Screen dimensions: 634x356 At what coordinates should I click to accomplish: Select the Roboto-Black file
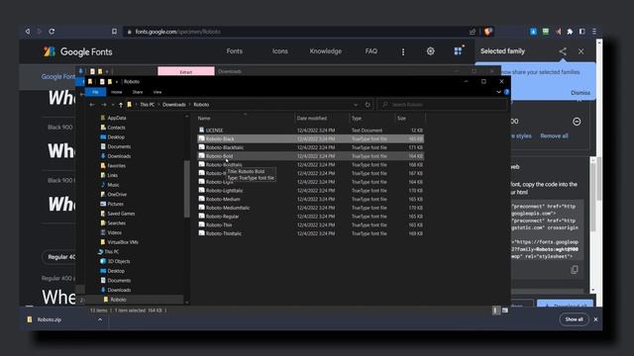[310, 138]
